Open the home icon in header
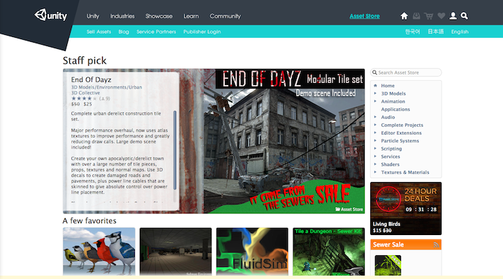This screenshot has width=503, height=279. point(404,16)
